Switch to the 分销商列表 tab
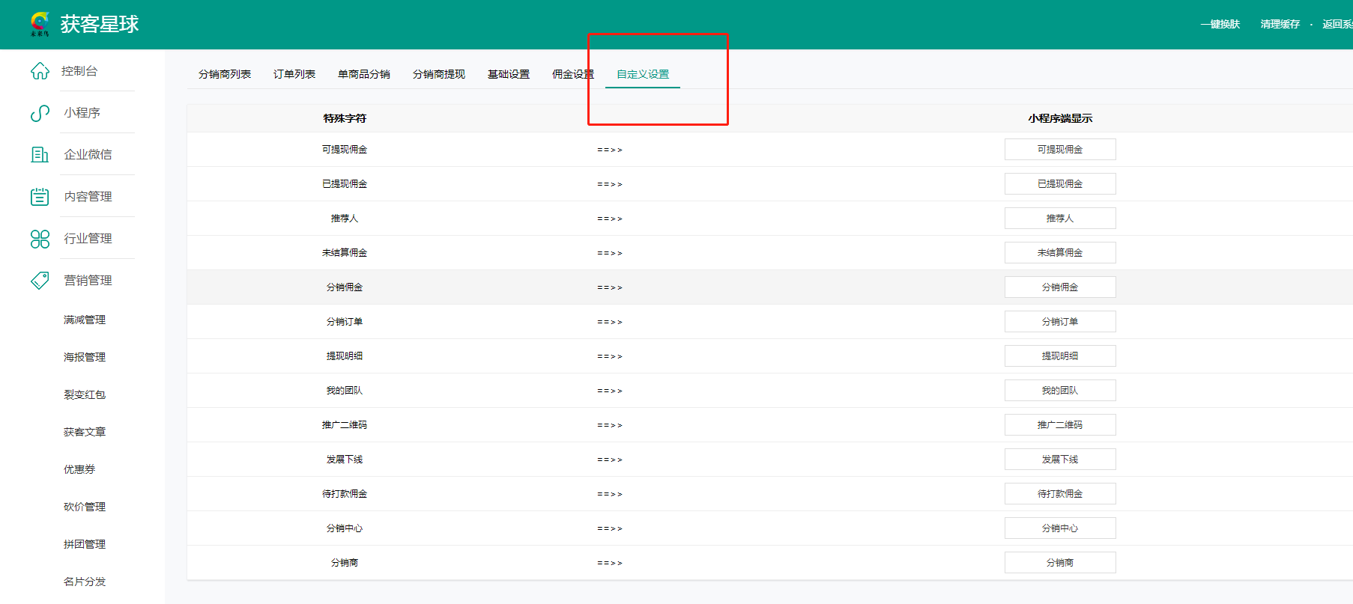This screenshot has width=1353, height=604. [x=225, y=74]
